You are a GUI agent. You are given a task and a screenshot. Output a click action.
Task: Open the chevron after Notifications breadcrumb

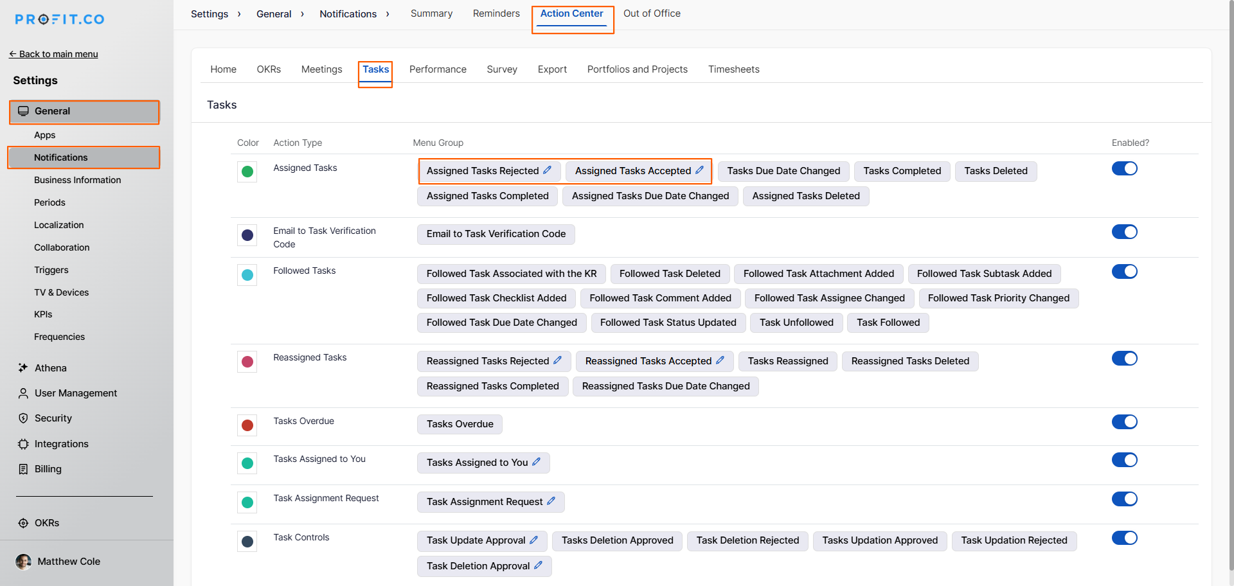coord(388,14)
